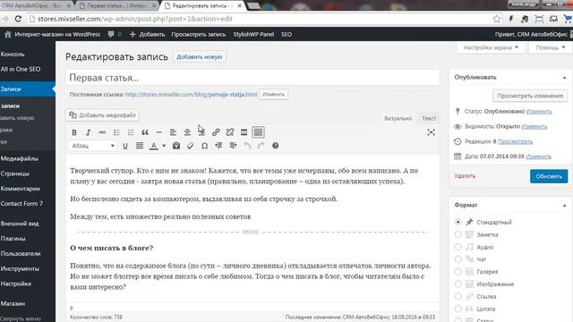
Task: Open keyboard shortcuts help icon
Action: coord(275,146)
